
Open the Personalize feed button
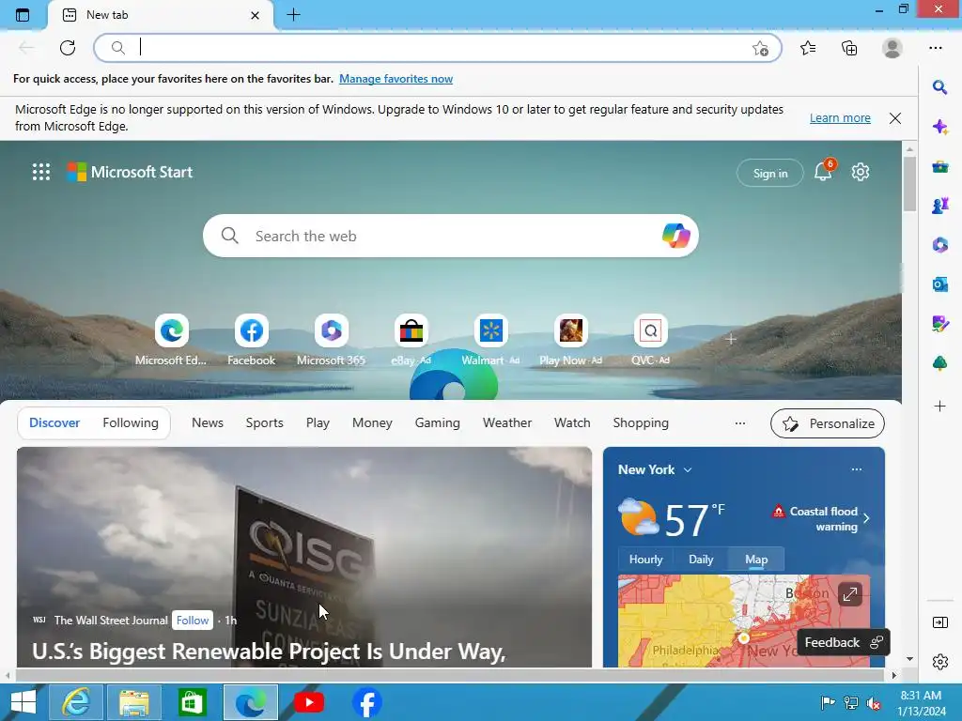pyautogui.click(x=827, y=423)
